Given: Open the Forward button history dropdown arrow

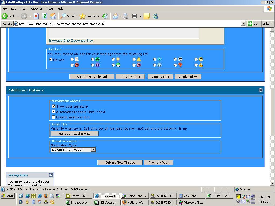Looking at the screenshot, I should click(x=30, y=16).
